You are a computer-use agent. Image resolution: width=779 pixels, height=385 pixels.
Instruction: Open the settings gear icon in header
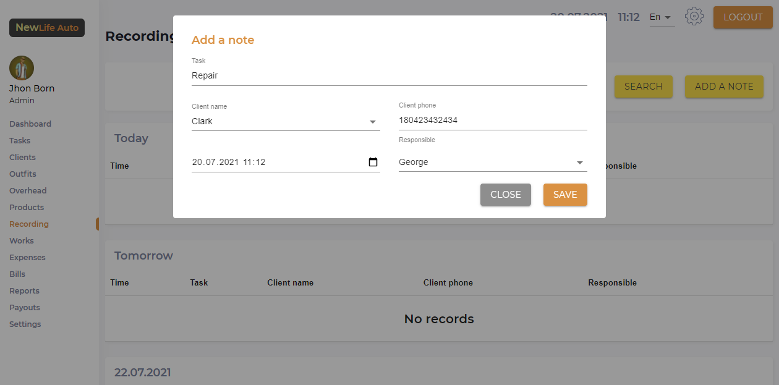(694, 17)
